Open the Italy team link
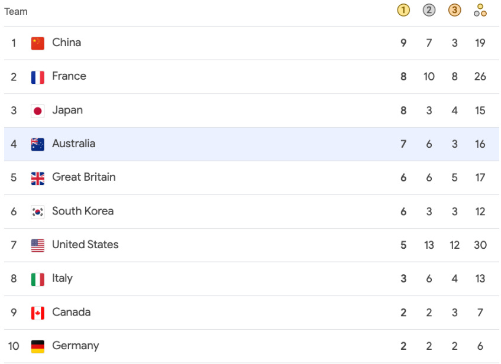This screenshot has height=364, width=501. (62, 278)
